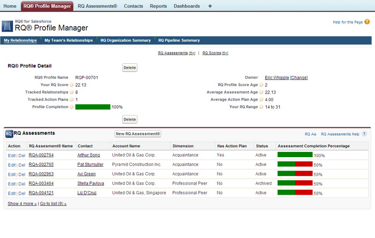Viewport: 375px width, 238px height.
Task: Click the RQ As link
Action: tap(310, 134)
